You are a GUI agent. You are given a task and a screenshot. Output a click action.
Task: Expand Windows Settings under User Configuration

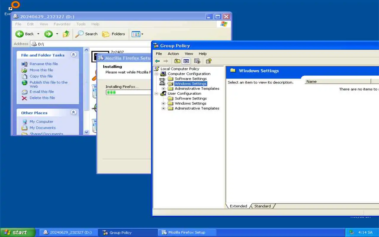pos(163,103)
